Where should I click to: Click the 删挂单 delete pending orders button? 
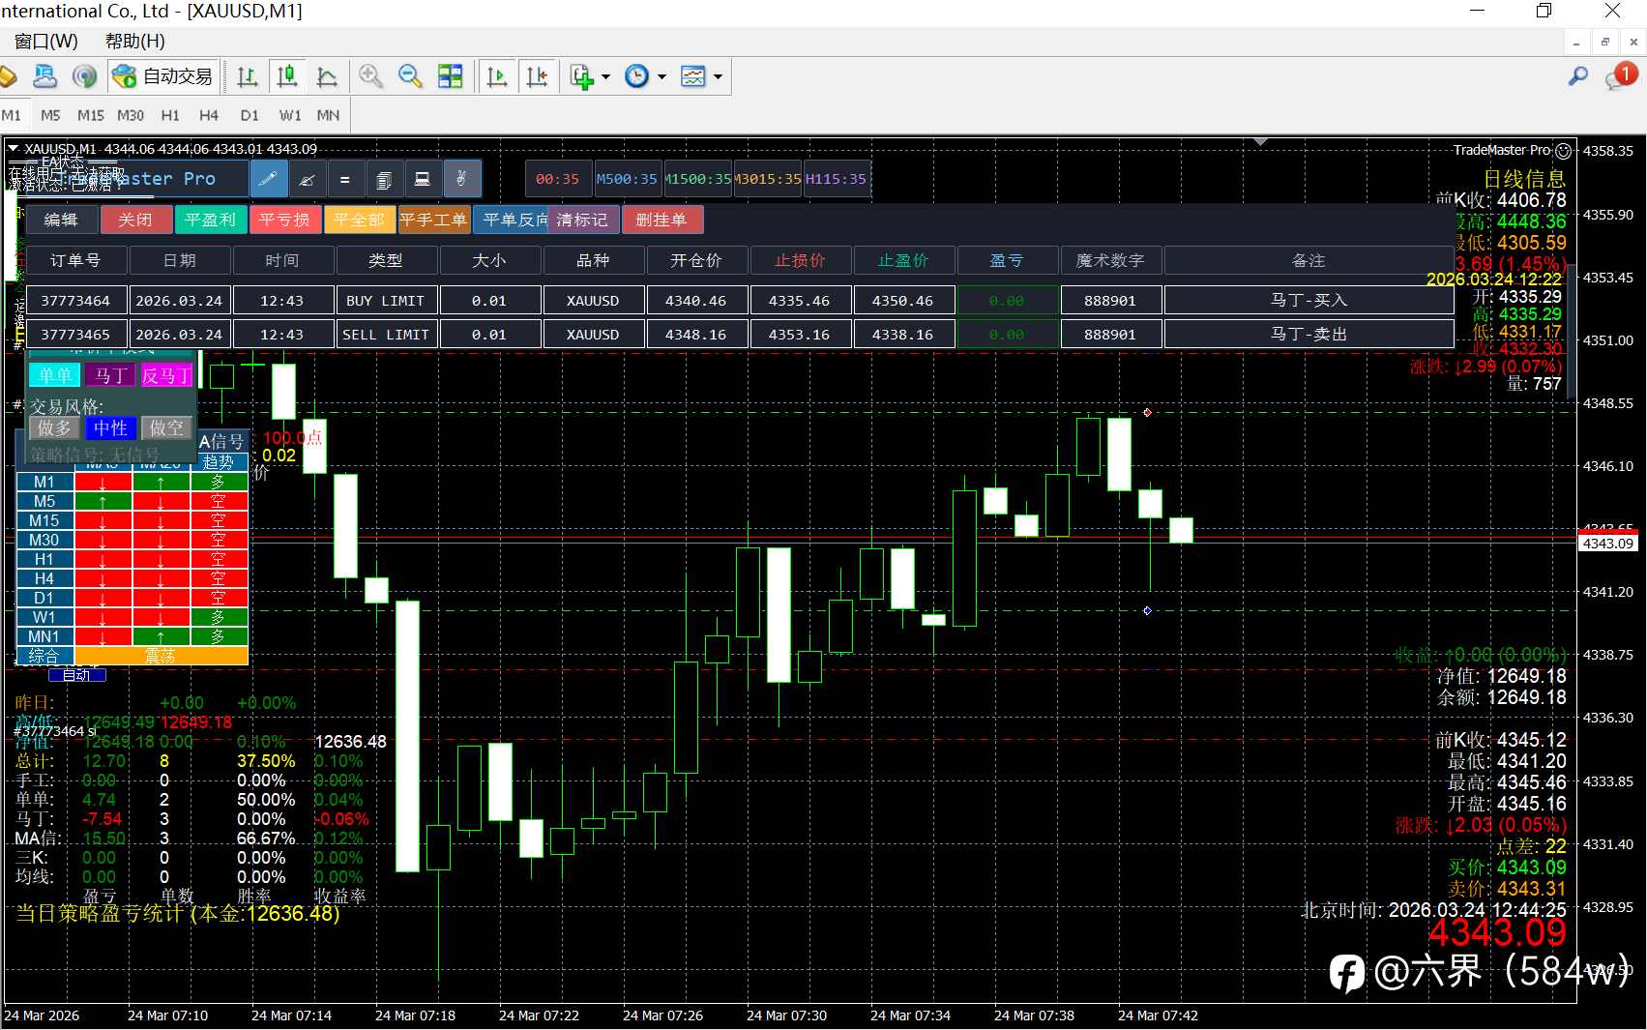click(662, 220)
